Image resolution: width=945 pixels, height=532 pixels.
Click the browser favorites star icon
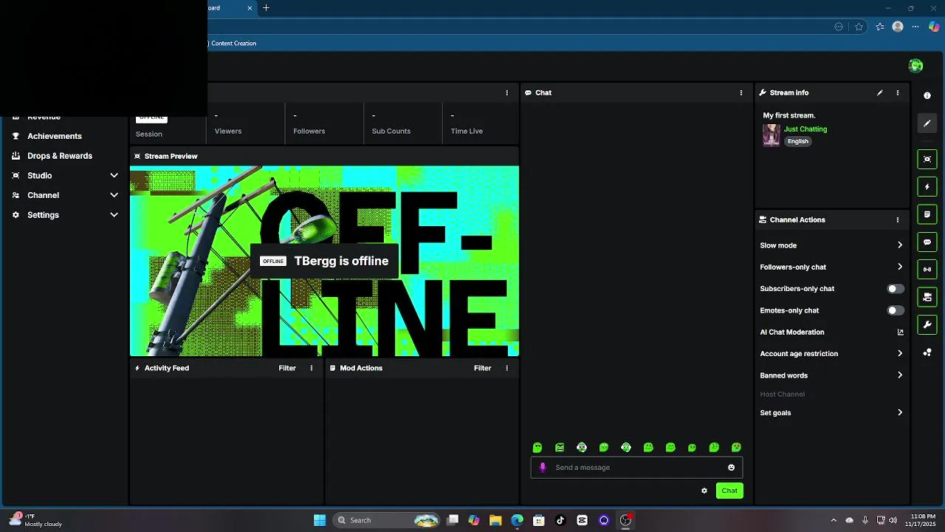pyautogui.click(x=859, y=27)
